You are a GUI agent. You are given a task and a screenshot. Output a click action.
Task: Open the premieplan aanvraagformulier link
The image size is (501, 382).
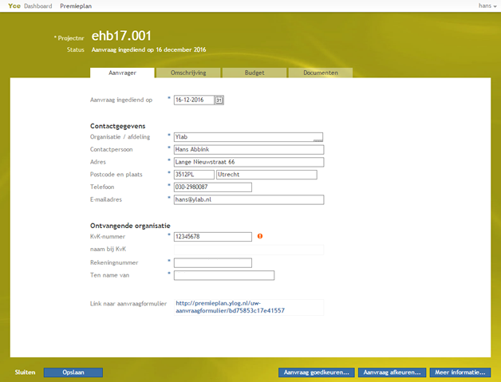[x=230, y=307]
